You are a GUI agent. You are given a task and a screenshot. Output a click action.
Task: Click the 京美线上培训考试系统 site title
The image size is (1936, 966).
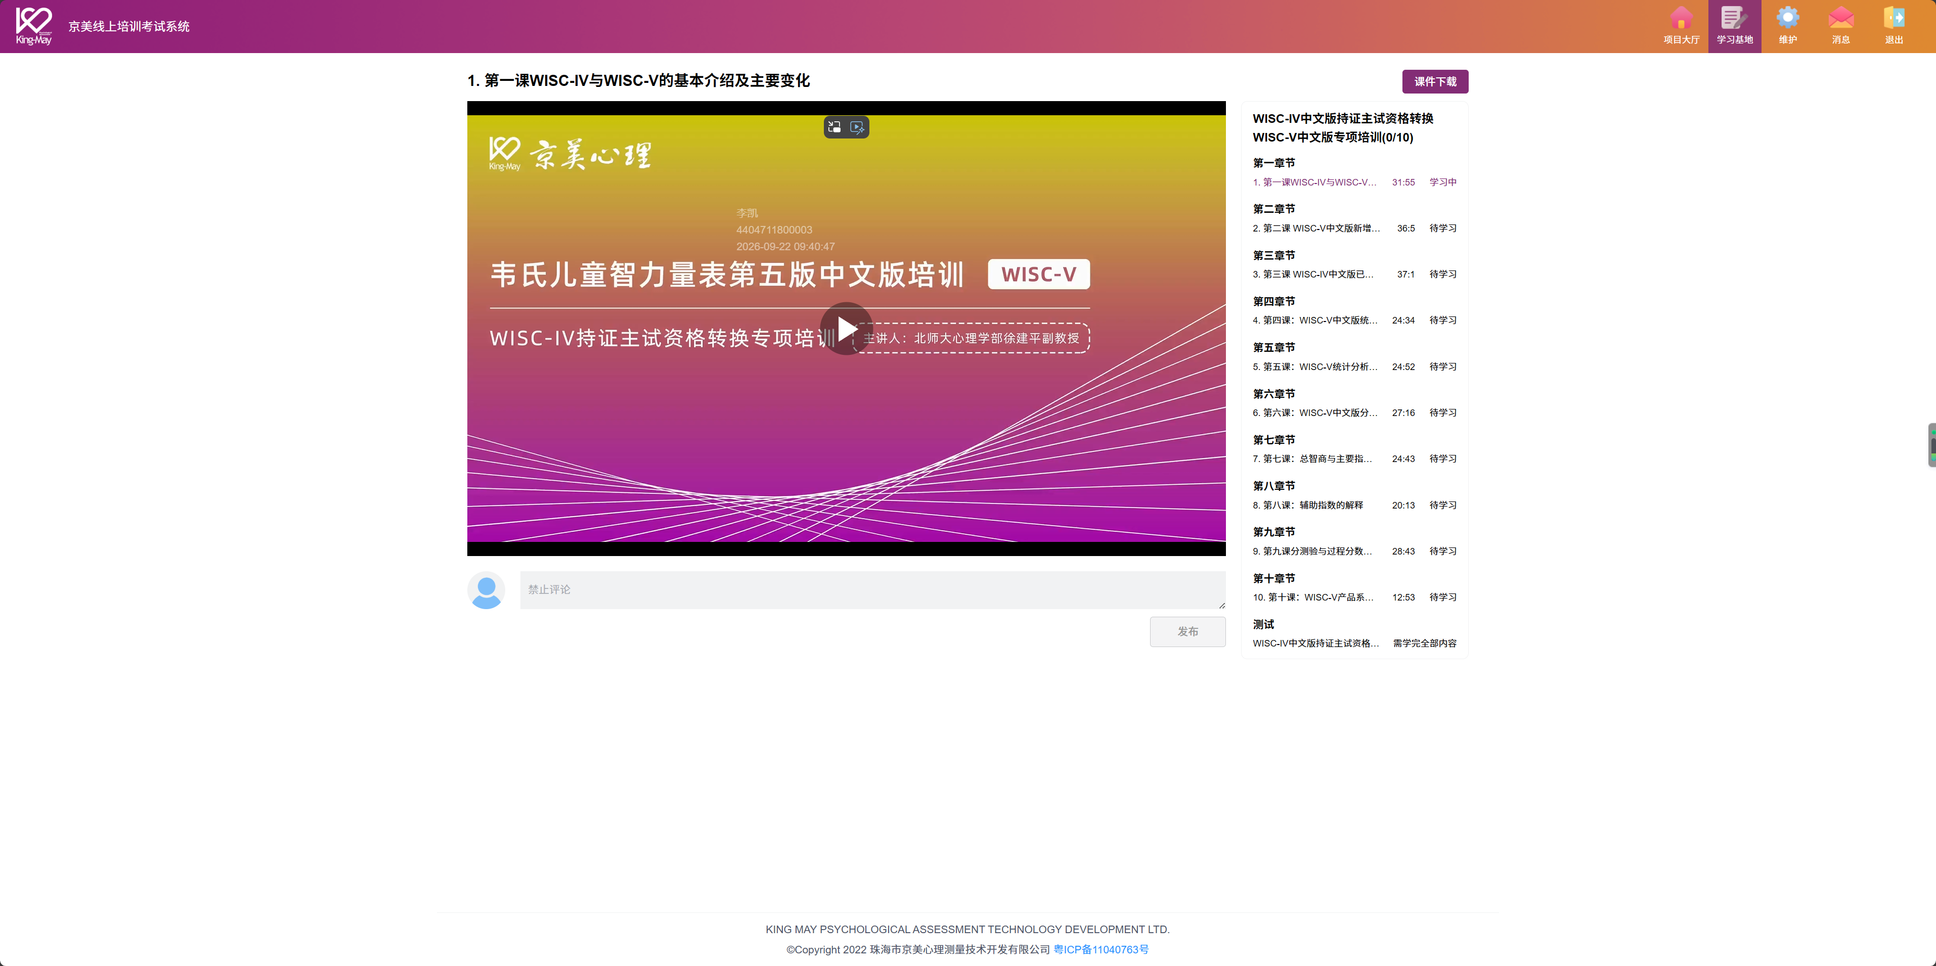(x=129, y=26)
